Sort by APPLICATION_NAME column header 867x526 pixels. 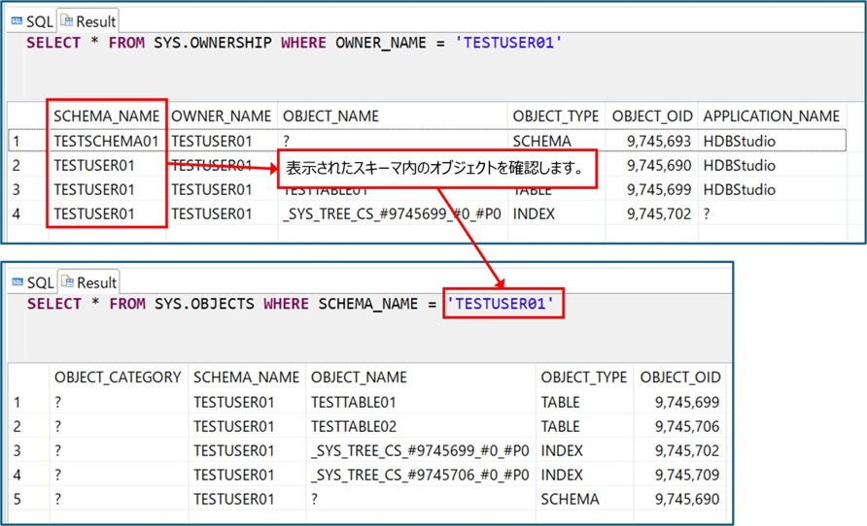point(771,115)
